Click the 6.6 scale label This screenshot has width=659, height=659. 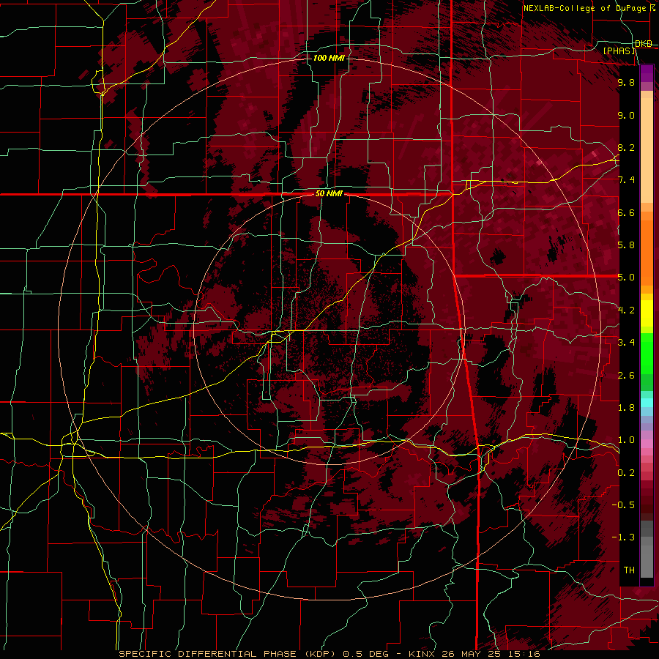click(x=626, y=212)
